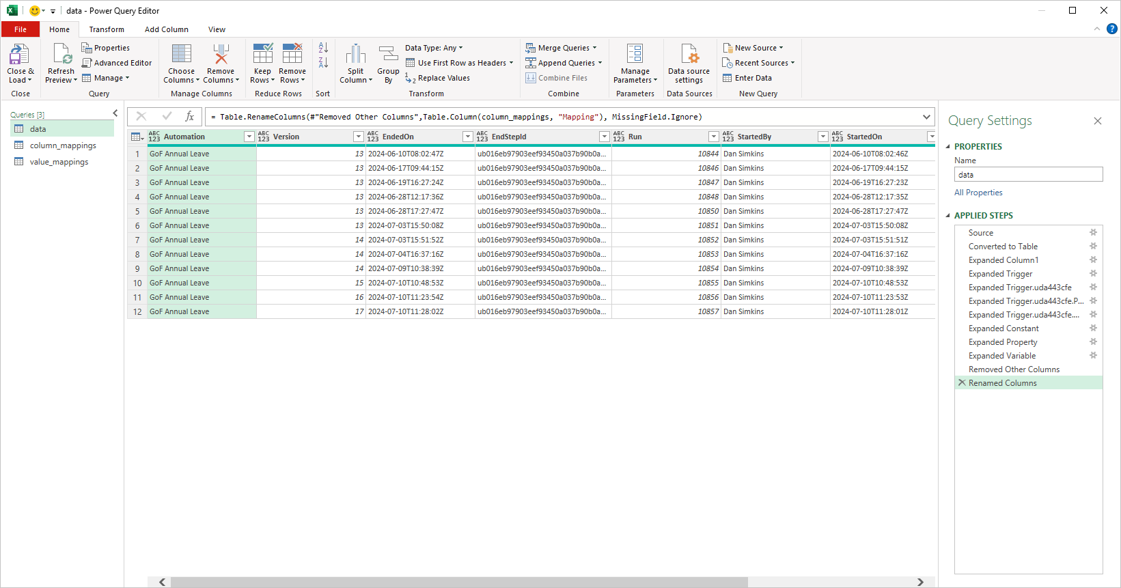Viewport: 1121px width, 588px height.
Task: Click the Append Queries icon
Action: tap(530, 63)
